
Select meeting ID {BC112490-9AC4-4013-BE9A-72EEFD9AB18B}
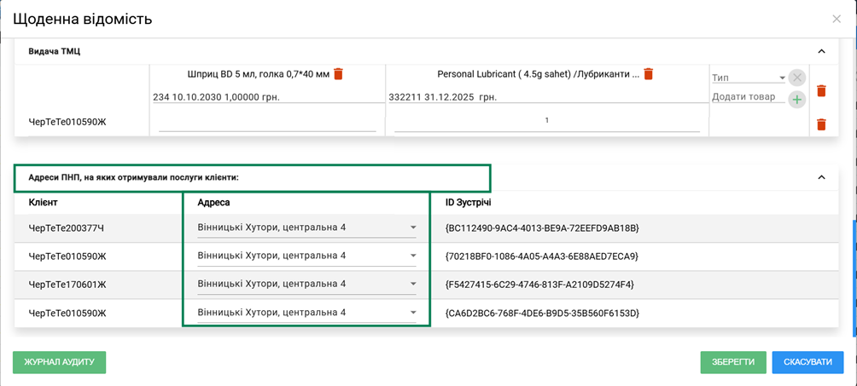(543, 228)
